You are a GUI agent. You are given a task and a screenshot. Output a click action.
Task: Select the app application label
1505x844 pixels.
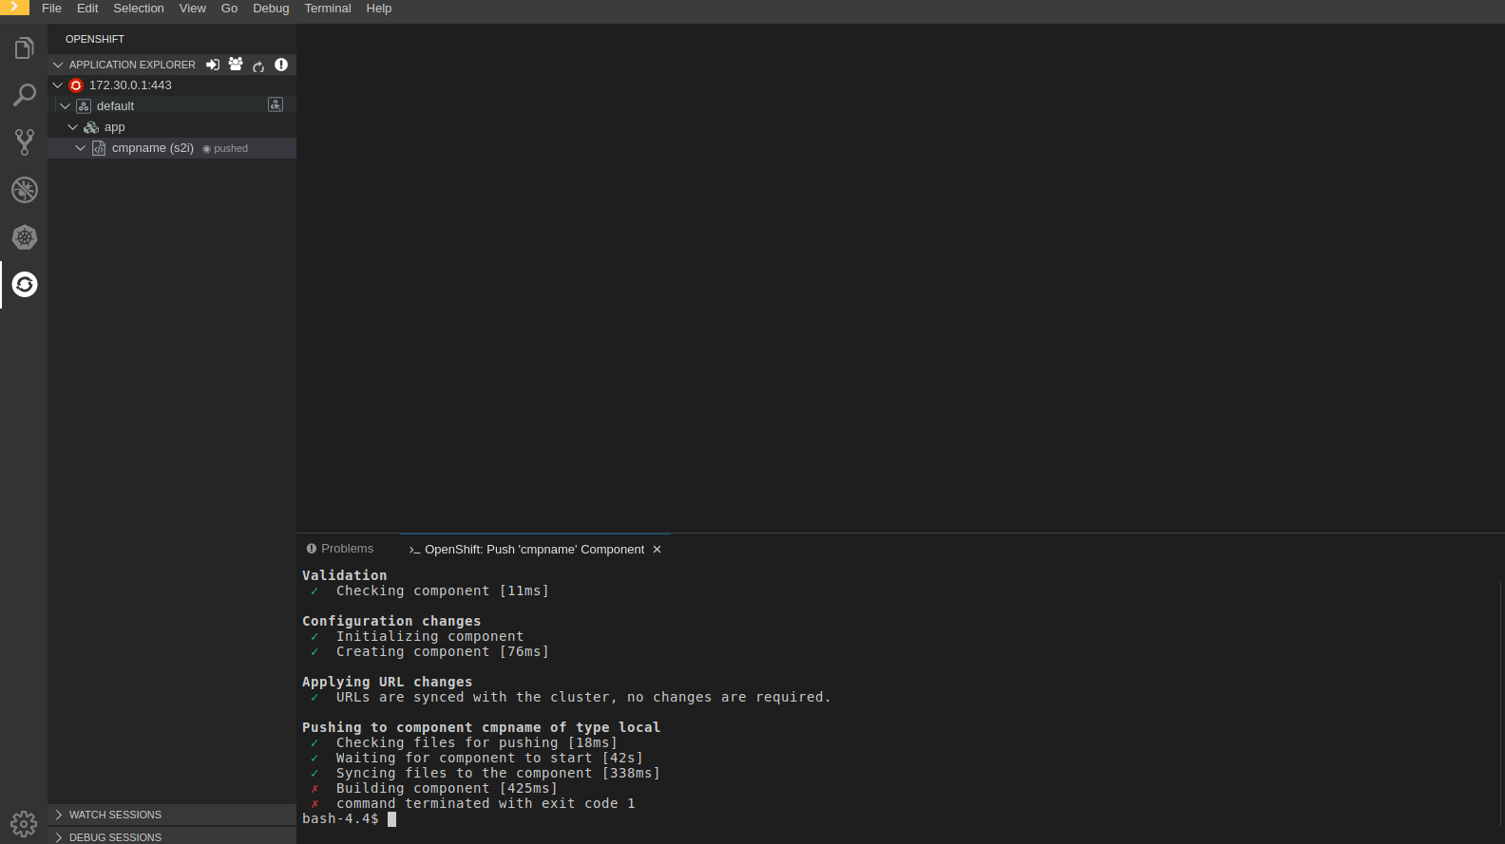pyautogui.click(x=115, y=127)
